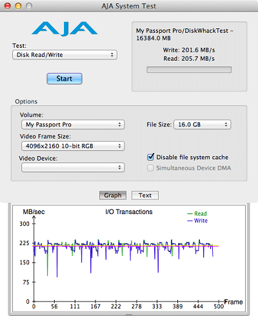This screenshot has width=258, height=316.
Task: Open the Video Frame Size dropdown
Action: coord(73,146)
